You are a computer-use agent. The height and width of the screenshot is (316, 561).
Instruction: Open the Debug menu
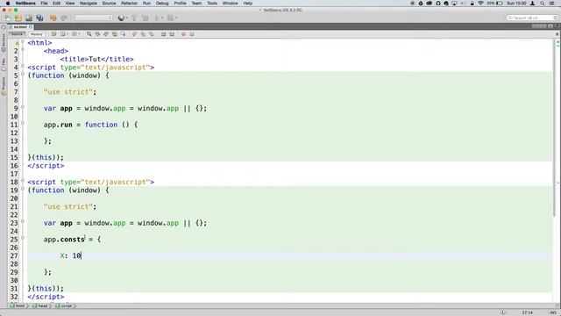[x=162, y=4]
